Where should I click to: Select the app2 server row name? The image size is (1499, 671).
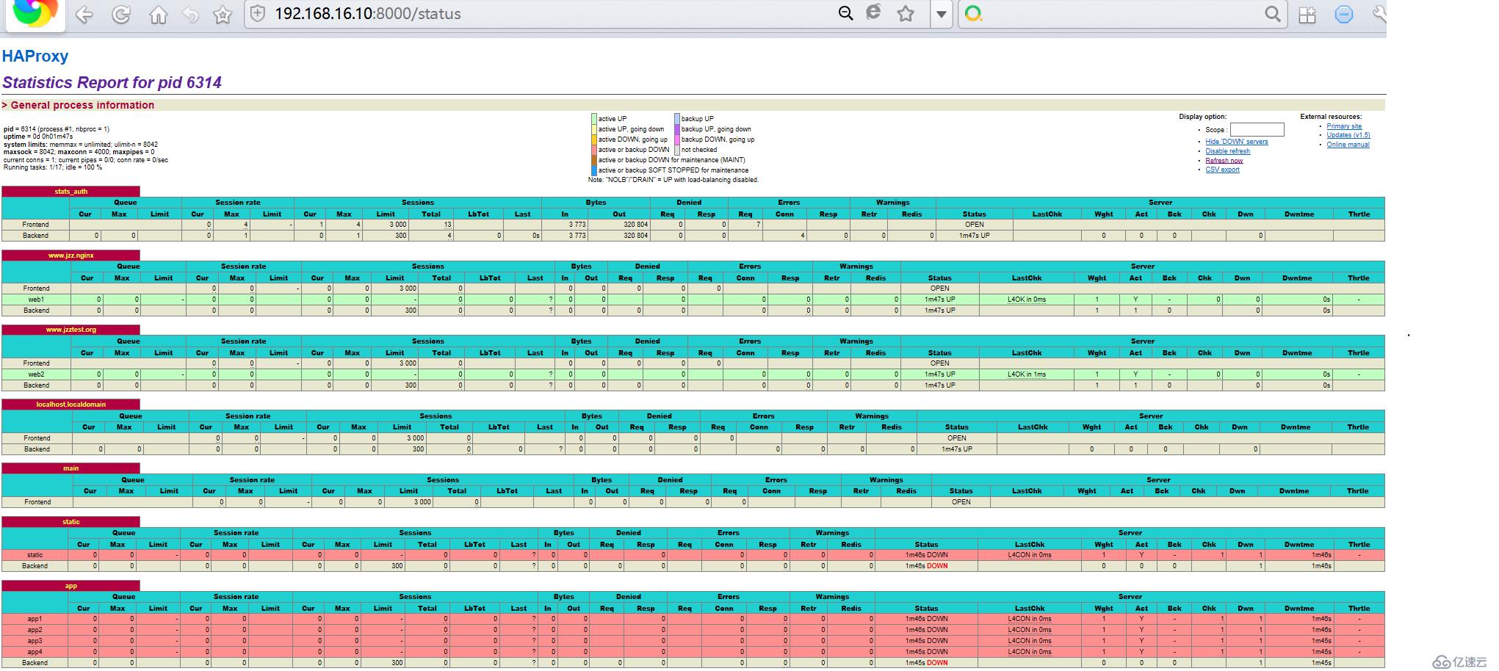click(x=35, y=630)
